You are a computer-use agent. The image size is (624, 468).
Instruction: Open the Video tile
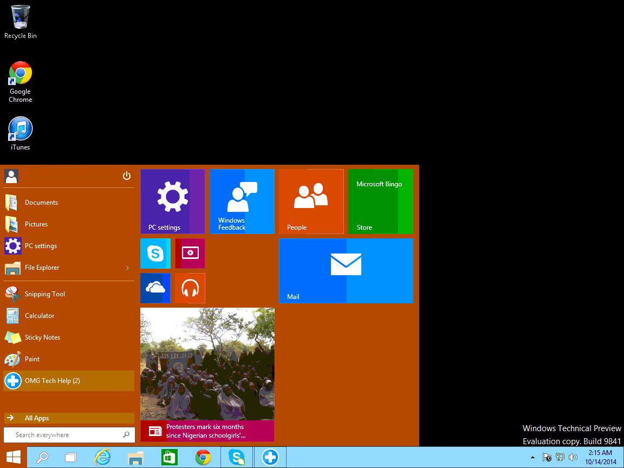point(190,253)
